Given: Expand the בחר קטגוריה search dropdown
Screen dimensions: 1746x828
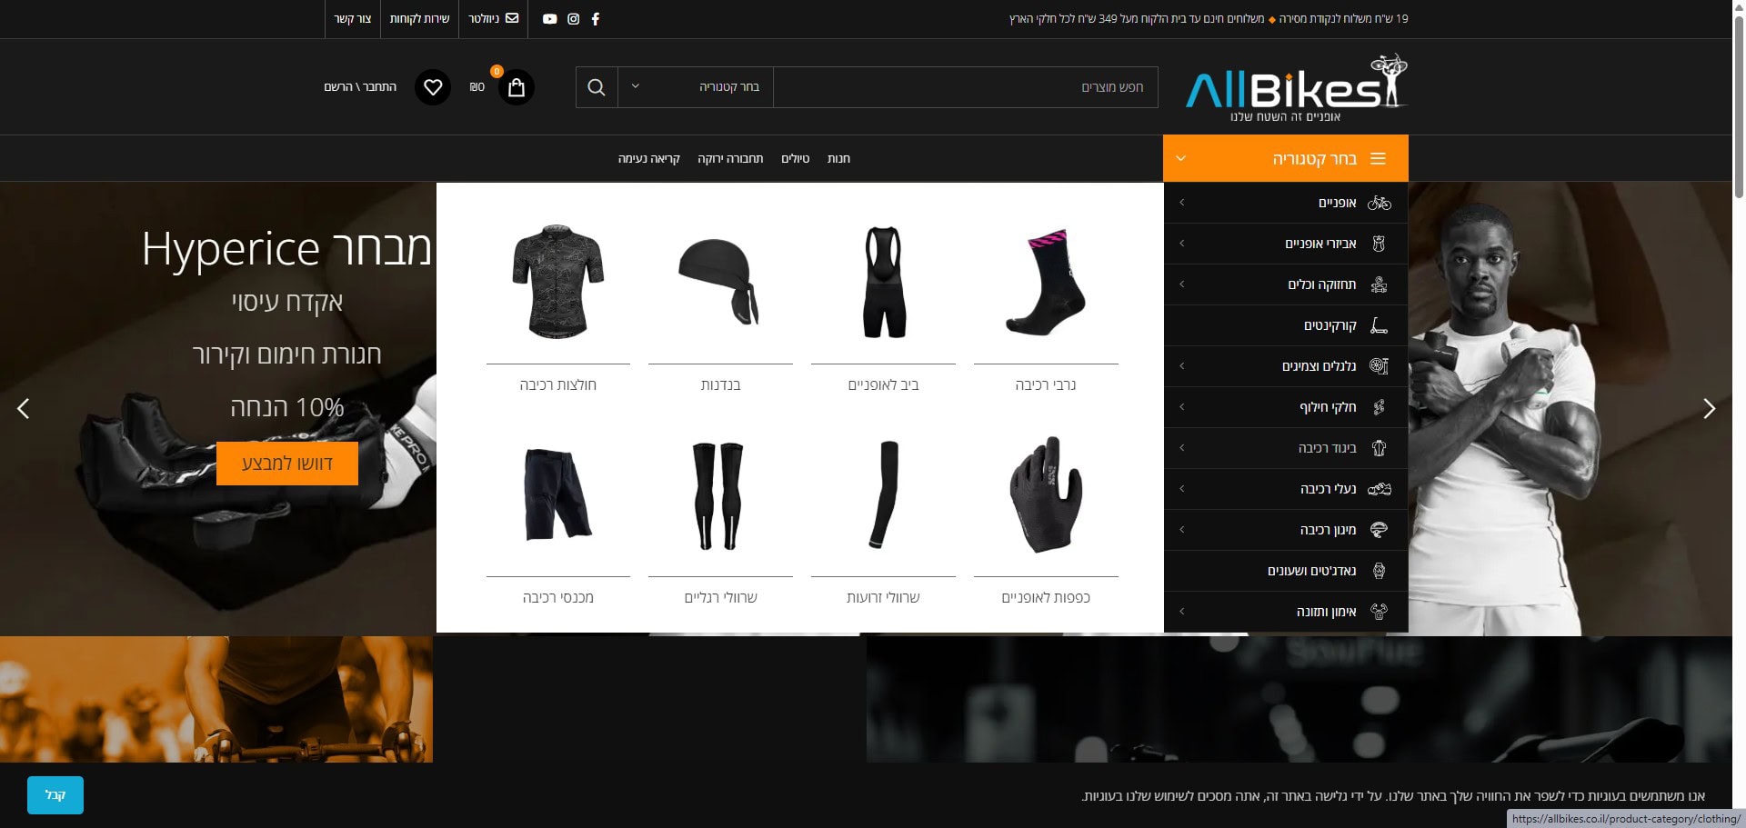Looking at the screenshot, I should point(696,87).
